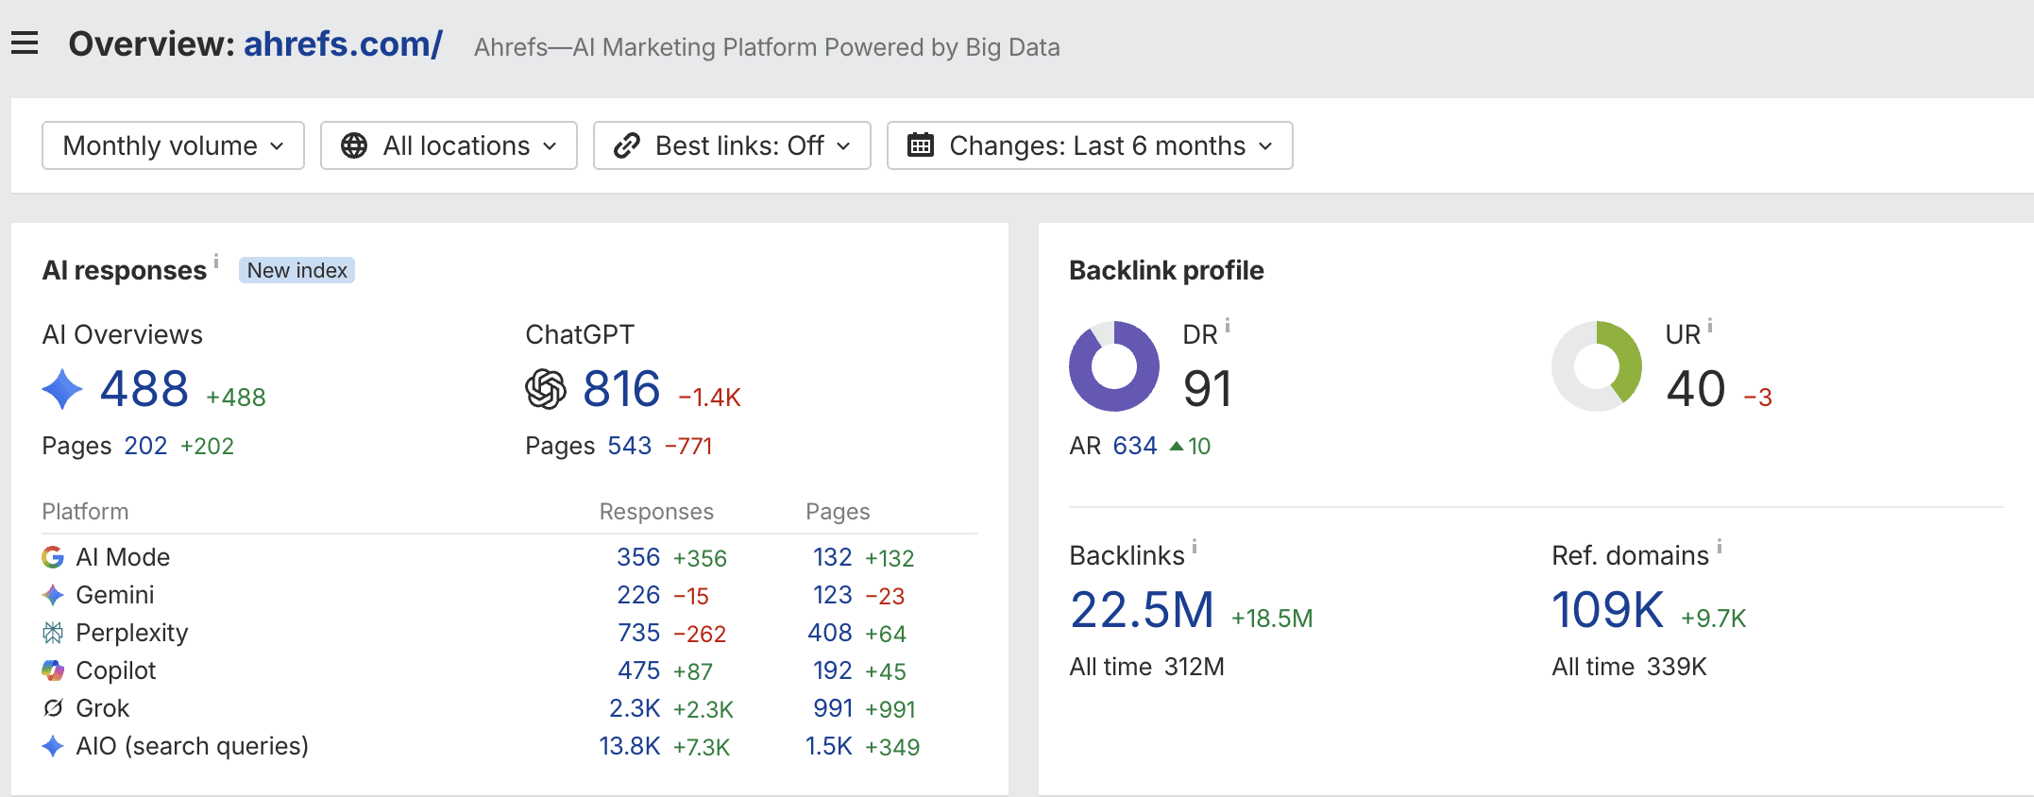Click the info icon next to AI responses
The width and height of the screenshot is (2034, 797).
(216, 260)
